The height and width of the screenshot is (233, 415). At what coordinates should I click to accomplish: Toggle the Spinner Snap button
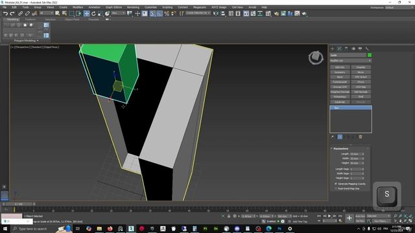(173, 13)
